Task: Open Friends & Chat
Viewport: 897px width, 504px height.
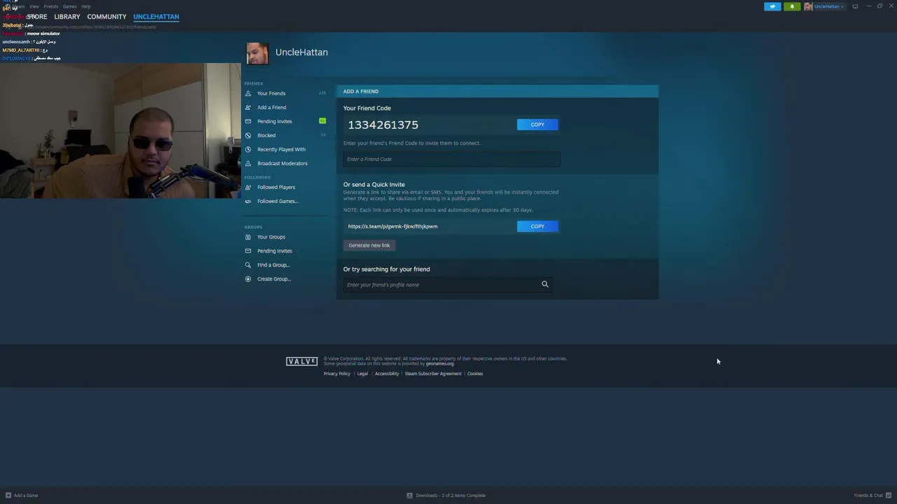Action: (872, 496)
